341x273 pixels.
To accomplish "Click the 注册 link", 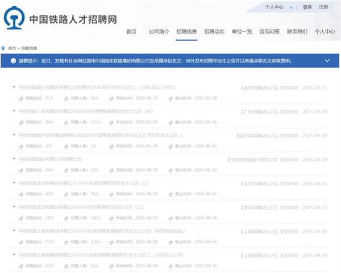I will click(323, 7).
